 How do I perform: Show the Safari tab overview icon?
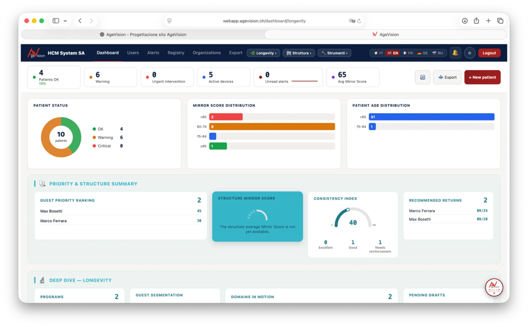click(500, 21)
